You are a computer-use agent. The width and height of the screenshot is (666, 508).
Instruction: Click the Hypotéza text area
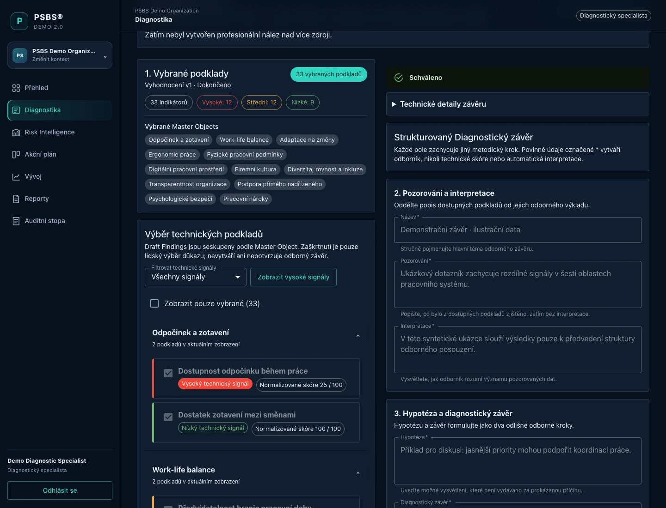pos(518,461)
